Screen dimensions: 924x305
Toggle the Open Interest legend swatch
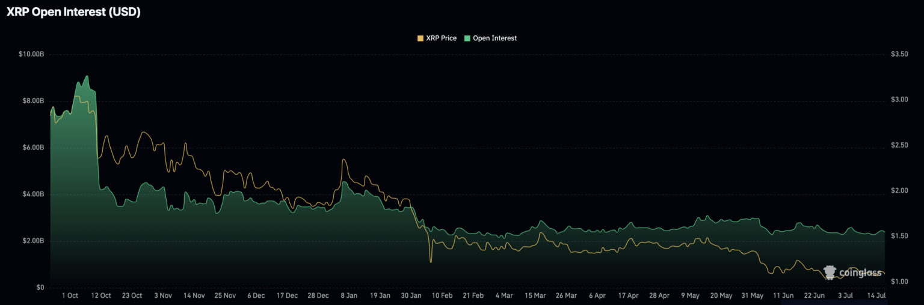tap(467, 38)
